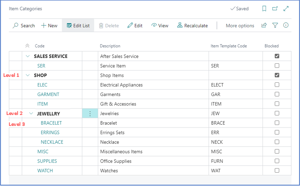Open the SUPPLIES category link
The width and height of the screenshot is (300, 186).
coord(47,161)
